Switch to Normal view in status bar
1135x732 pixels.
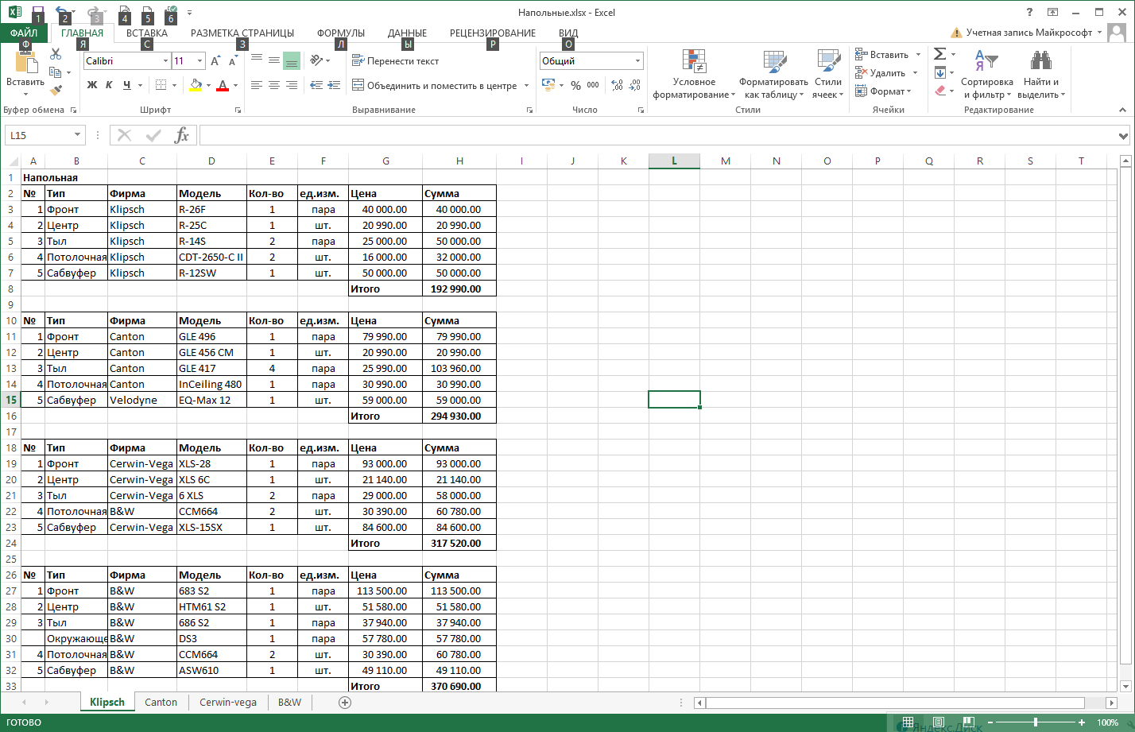point(908,722)
